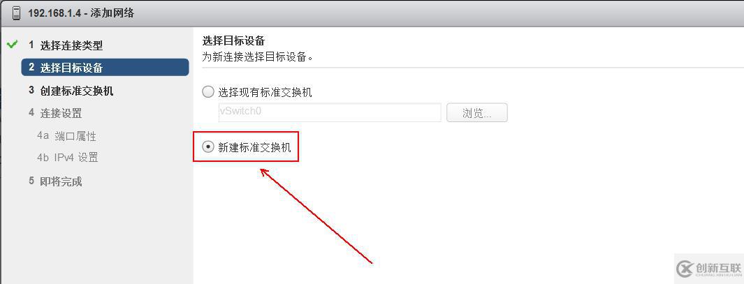
Task: Open step 4 连接设置
Action: point(55,113)
